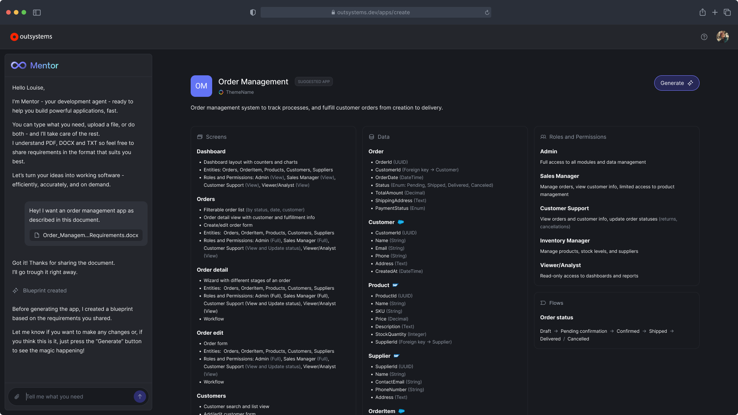Click the outsystems.dev address bar
Viewport: 738px width, 415px height.
click(x=376, y=12)
